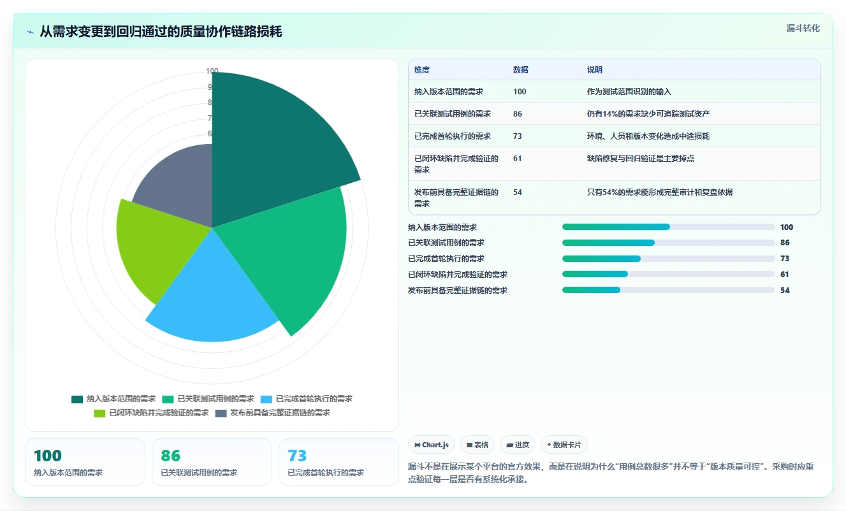Viewport: 846px width, 511px height.
Task: Click progress bar for 已完成首轮执行的需求
Action: 669,259
